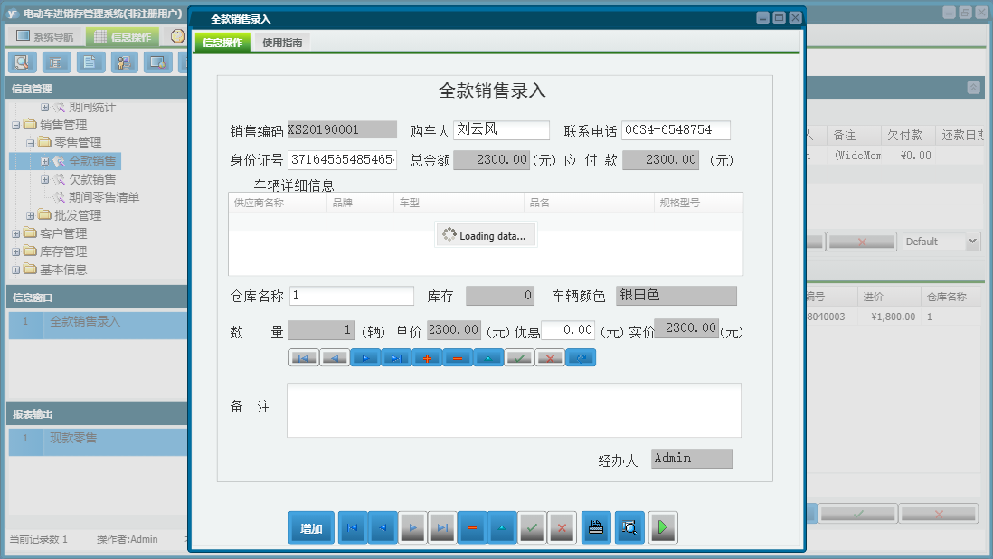Click the 规格型号 column header
This screenshot has height=559, width=993.
click(698, 203)
